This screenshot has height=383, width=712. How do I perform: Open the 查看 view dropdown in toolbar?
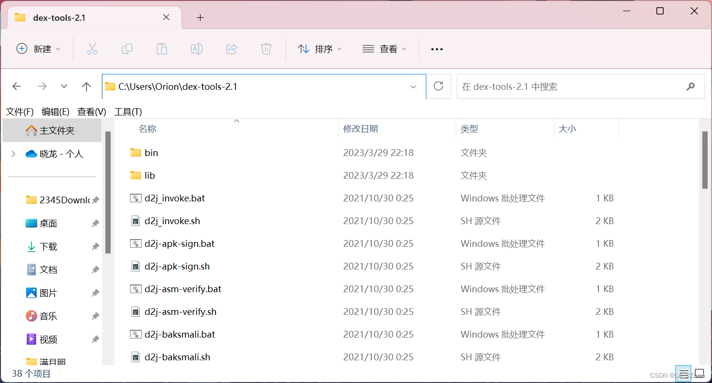pos(385,49)
